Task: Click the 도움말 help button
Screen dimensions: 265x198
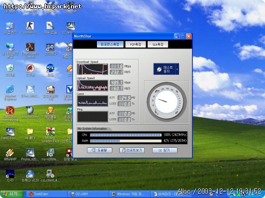Action: (x=100, y=150)
